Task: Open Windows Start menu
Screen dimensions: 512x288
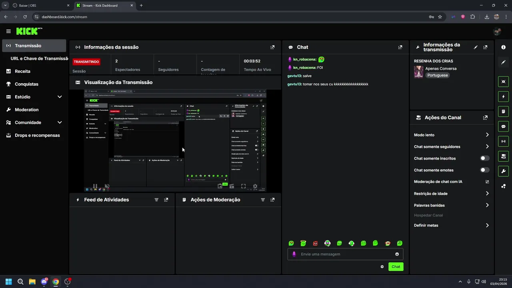Action: tap(9, 282)
